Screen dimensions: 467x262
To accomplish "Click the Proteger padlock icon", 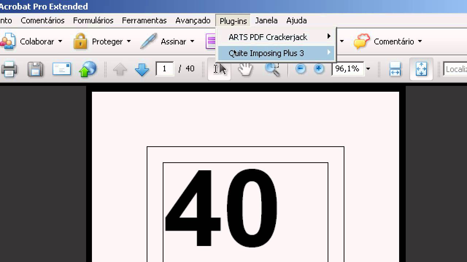I will click(80, 41).
